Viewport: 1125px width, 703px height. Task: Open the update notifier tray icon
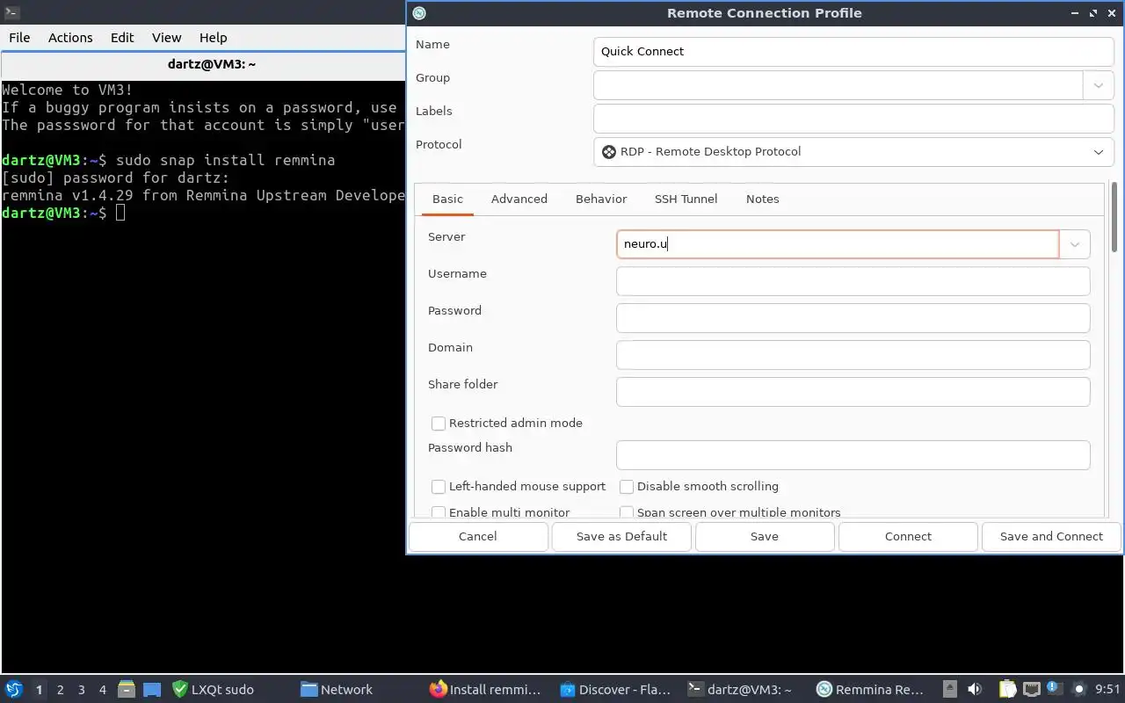(x=1055, y=690)
